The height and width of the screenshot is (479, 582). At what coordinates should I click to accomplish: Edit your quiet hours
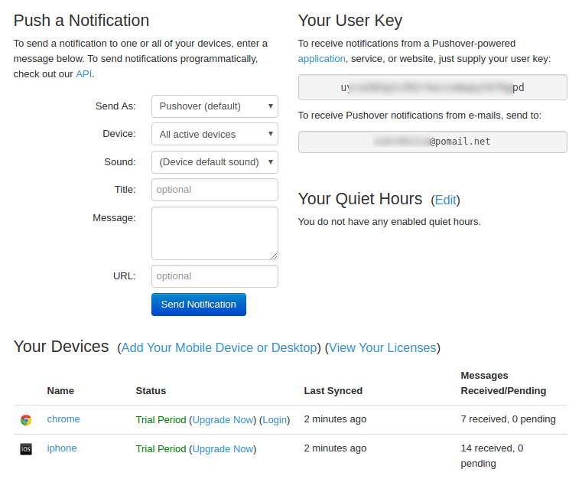pos(445,200)
